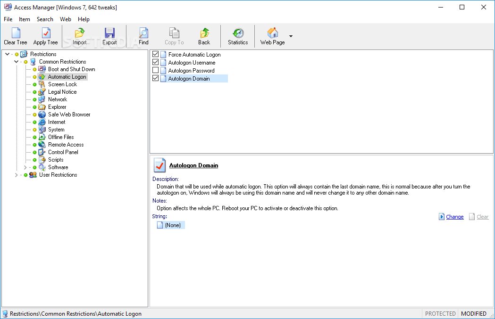Click the Export icon
The height and width of the screenshot is (319, 495).
109,36
